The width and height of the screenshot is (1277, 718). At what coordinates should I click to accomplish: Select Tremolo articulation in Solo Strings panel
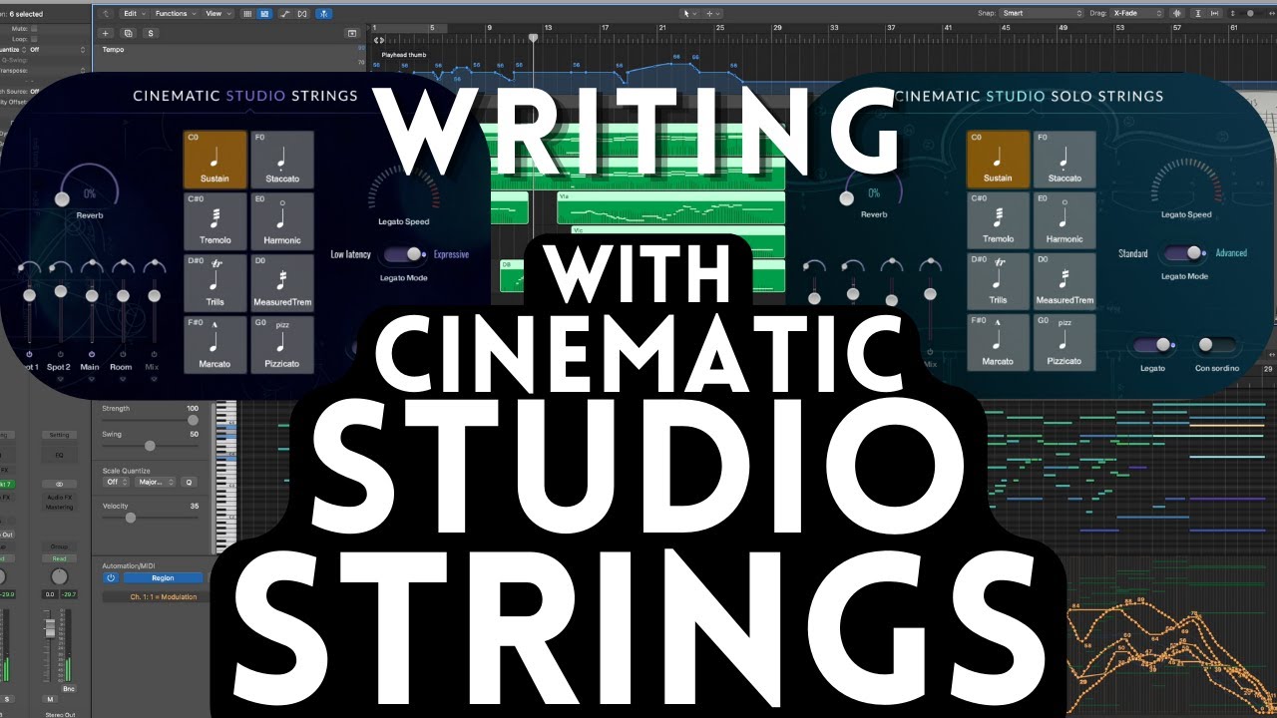998,220
